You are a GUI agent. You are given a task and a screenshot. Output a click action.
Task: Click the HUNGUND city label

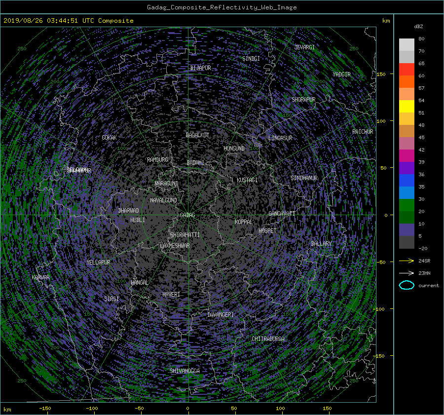[x=234, y=149]
